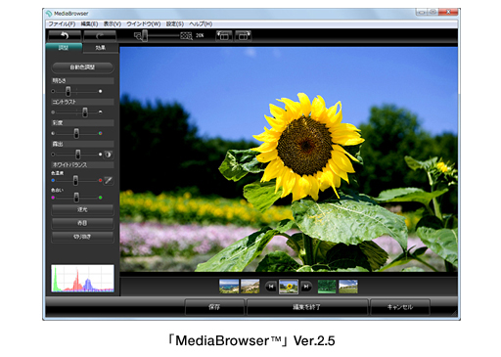Open the 表示(V) menu
This screenshot has width=501, height=357.
coord(113,24)
